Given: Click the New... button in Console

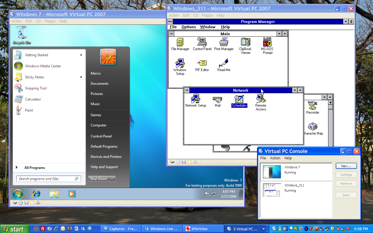Looking at the screenshot, I should point(346,166).
